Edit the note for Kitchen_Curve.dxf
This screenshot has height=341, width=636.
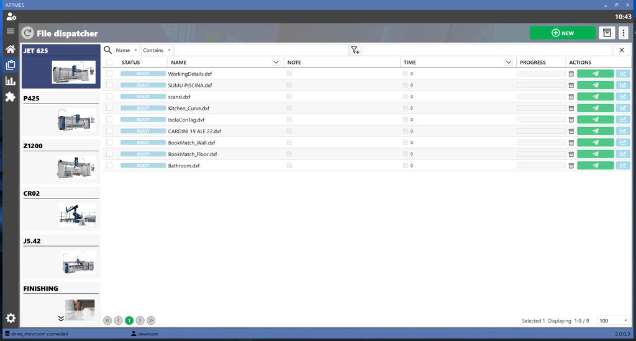(289, 108)
